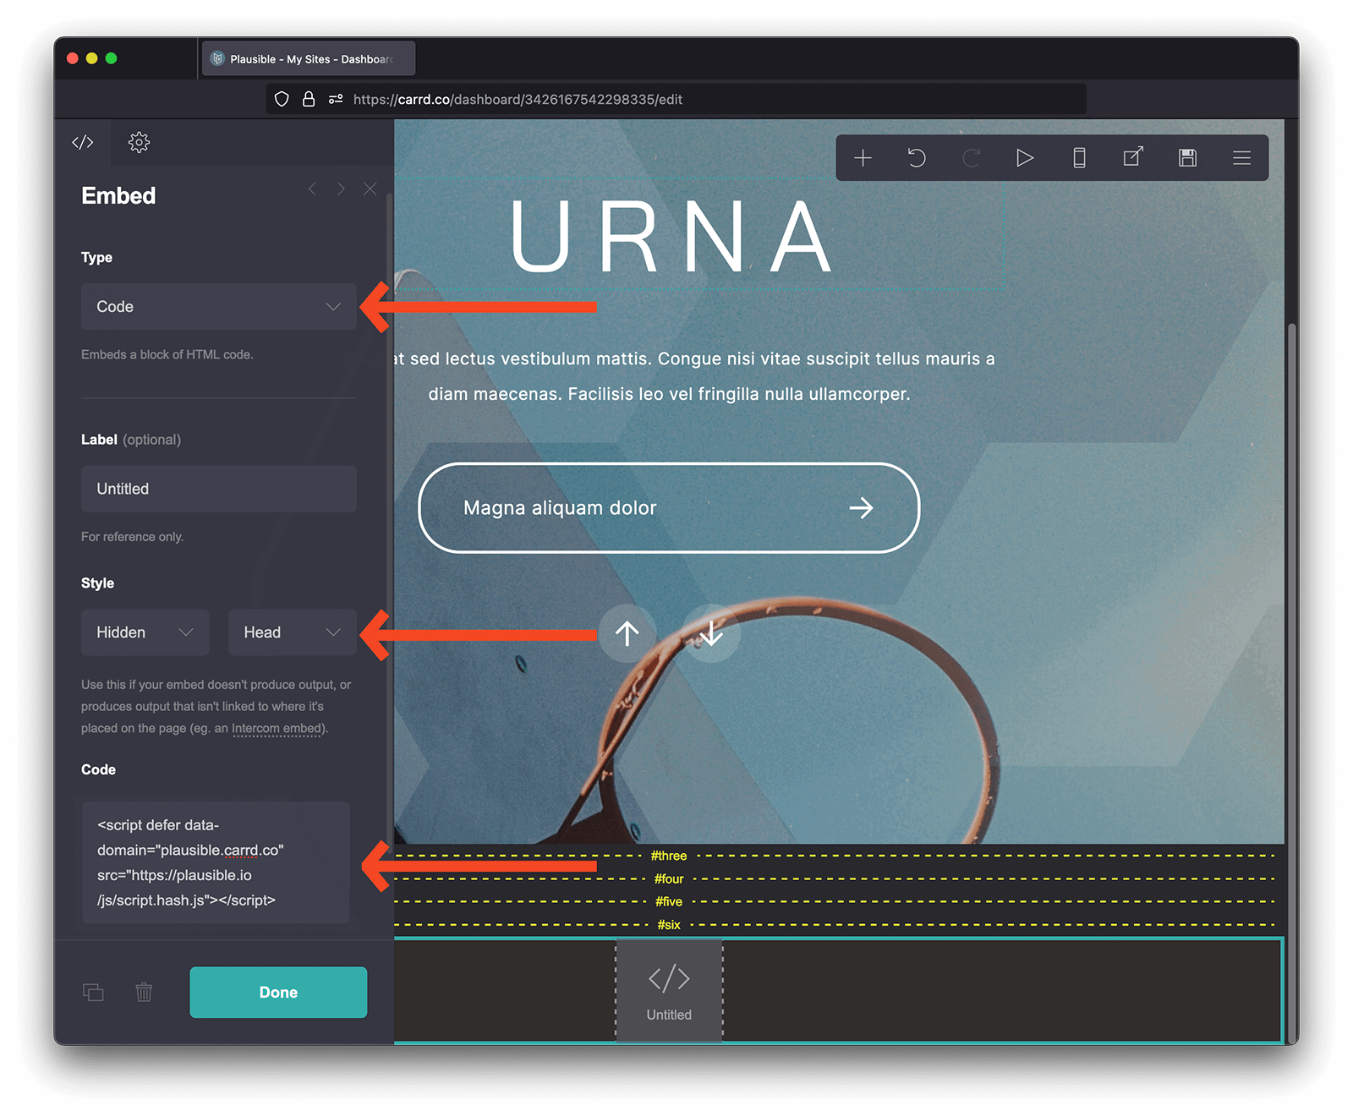This screenshot has width=1353, height=1116.
Task: Open the Hidden style dropdown
Action: (145, 632)
